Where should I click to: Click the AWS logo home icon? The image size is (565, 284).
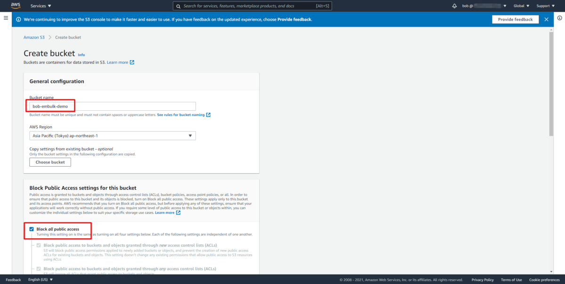click(16, 6)
